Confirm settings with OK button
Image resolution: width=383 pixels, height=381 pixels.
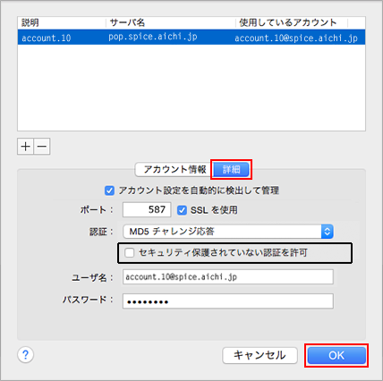[336, 355]
